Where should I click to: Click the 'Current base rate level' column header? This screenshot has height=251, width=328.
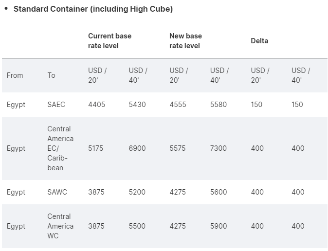(109, 41)
